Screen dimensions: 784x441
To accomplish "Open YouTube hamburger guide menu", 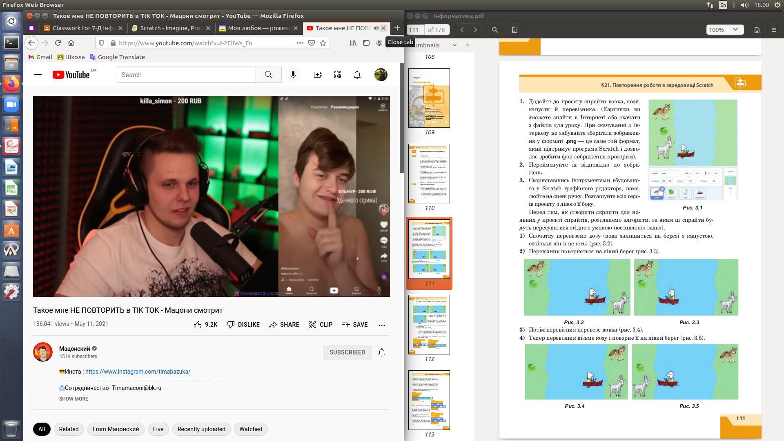I will pyautogui.click(x=38, y=75).
